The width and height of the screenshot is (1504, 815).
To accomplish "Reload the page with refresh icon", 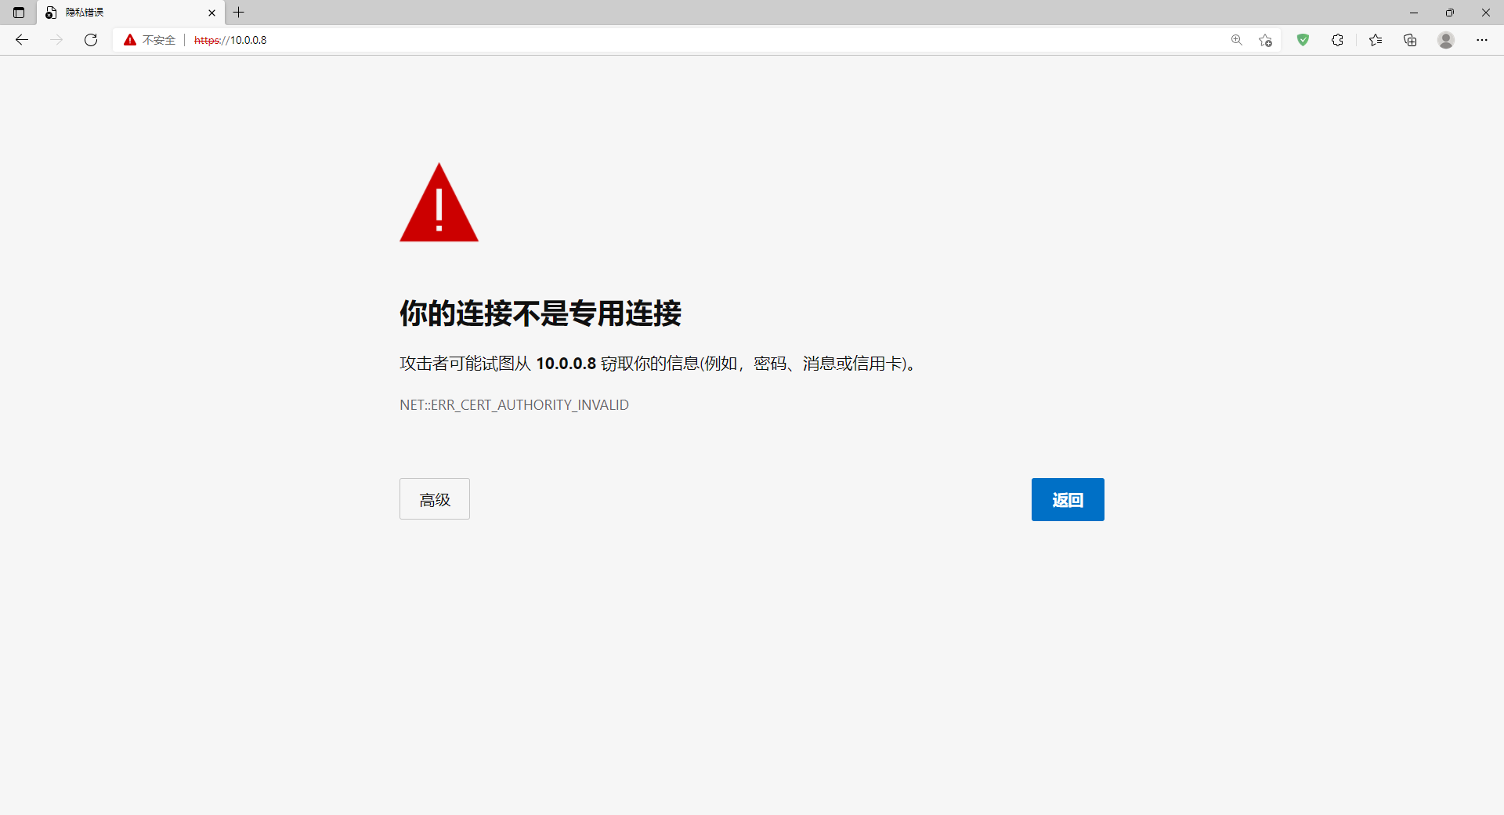I will click(91, 40).
